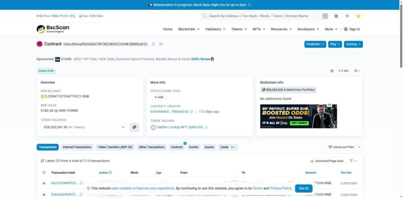Open the Prediction dropdown

pos(315,44)
